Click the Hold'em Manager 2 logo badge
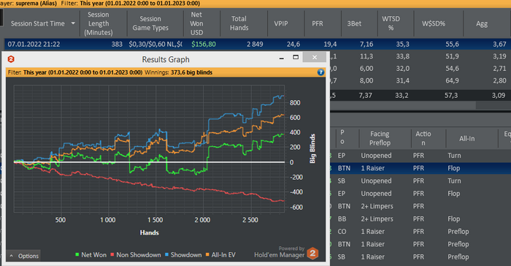 coord(312,254)
